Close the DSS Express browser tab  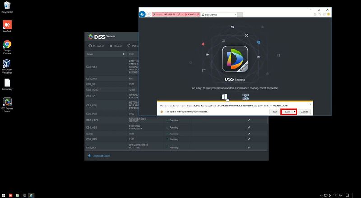click(x=235, y=14)
